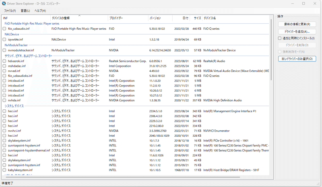Click the Driver Store Explorer gear icon
Screen dimensions: 322x187
coord(4,4)
